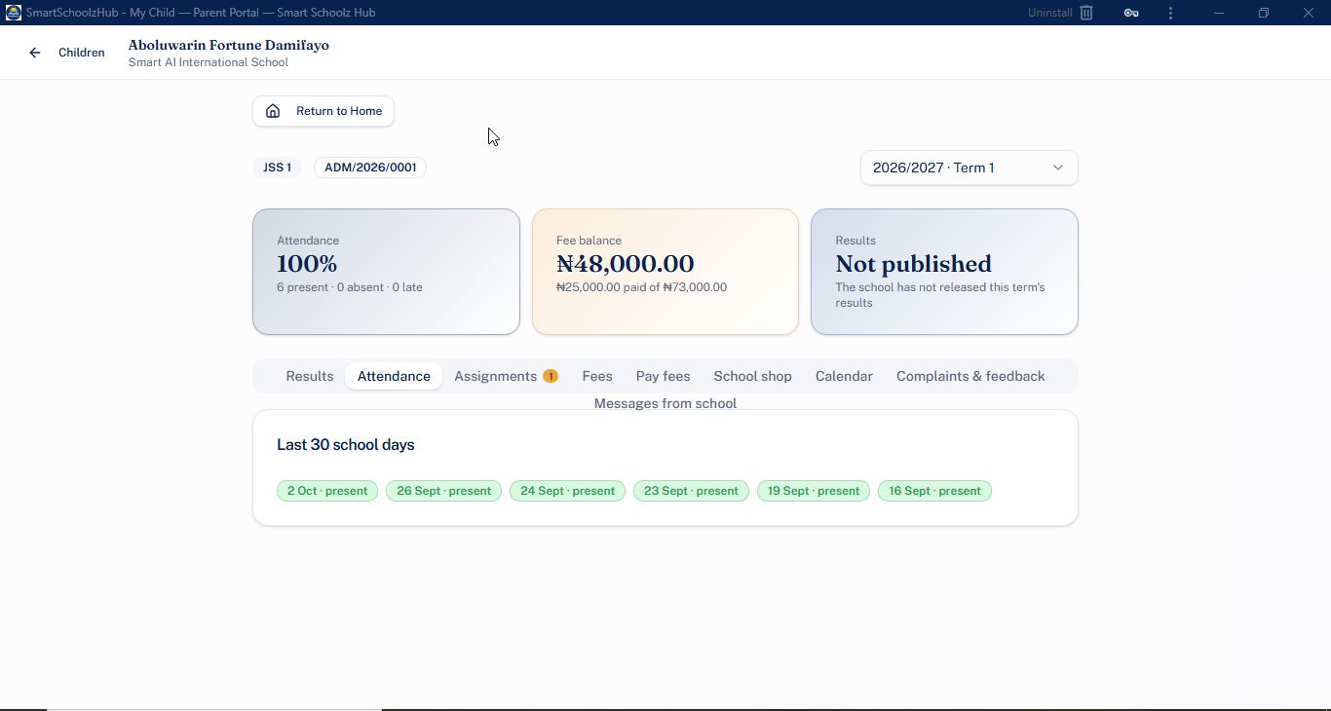
Task: Click the 6 present · 0 absent · 0 late text
Action: pyautogui.click(x=350, y=287)
